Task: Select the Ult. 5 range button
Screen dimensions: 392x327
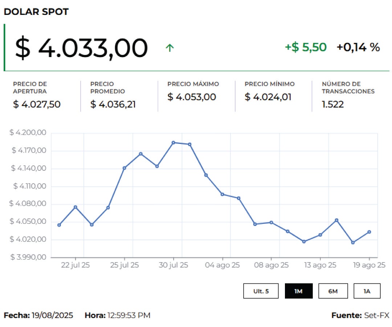Action: click(261, 291)
